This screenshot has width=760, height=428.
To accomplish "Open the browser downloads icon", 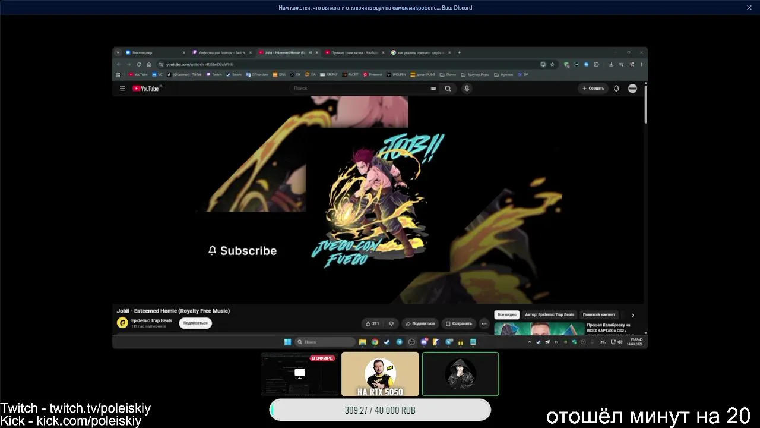I will (611, 64).
